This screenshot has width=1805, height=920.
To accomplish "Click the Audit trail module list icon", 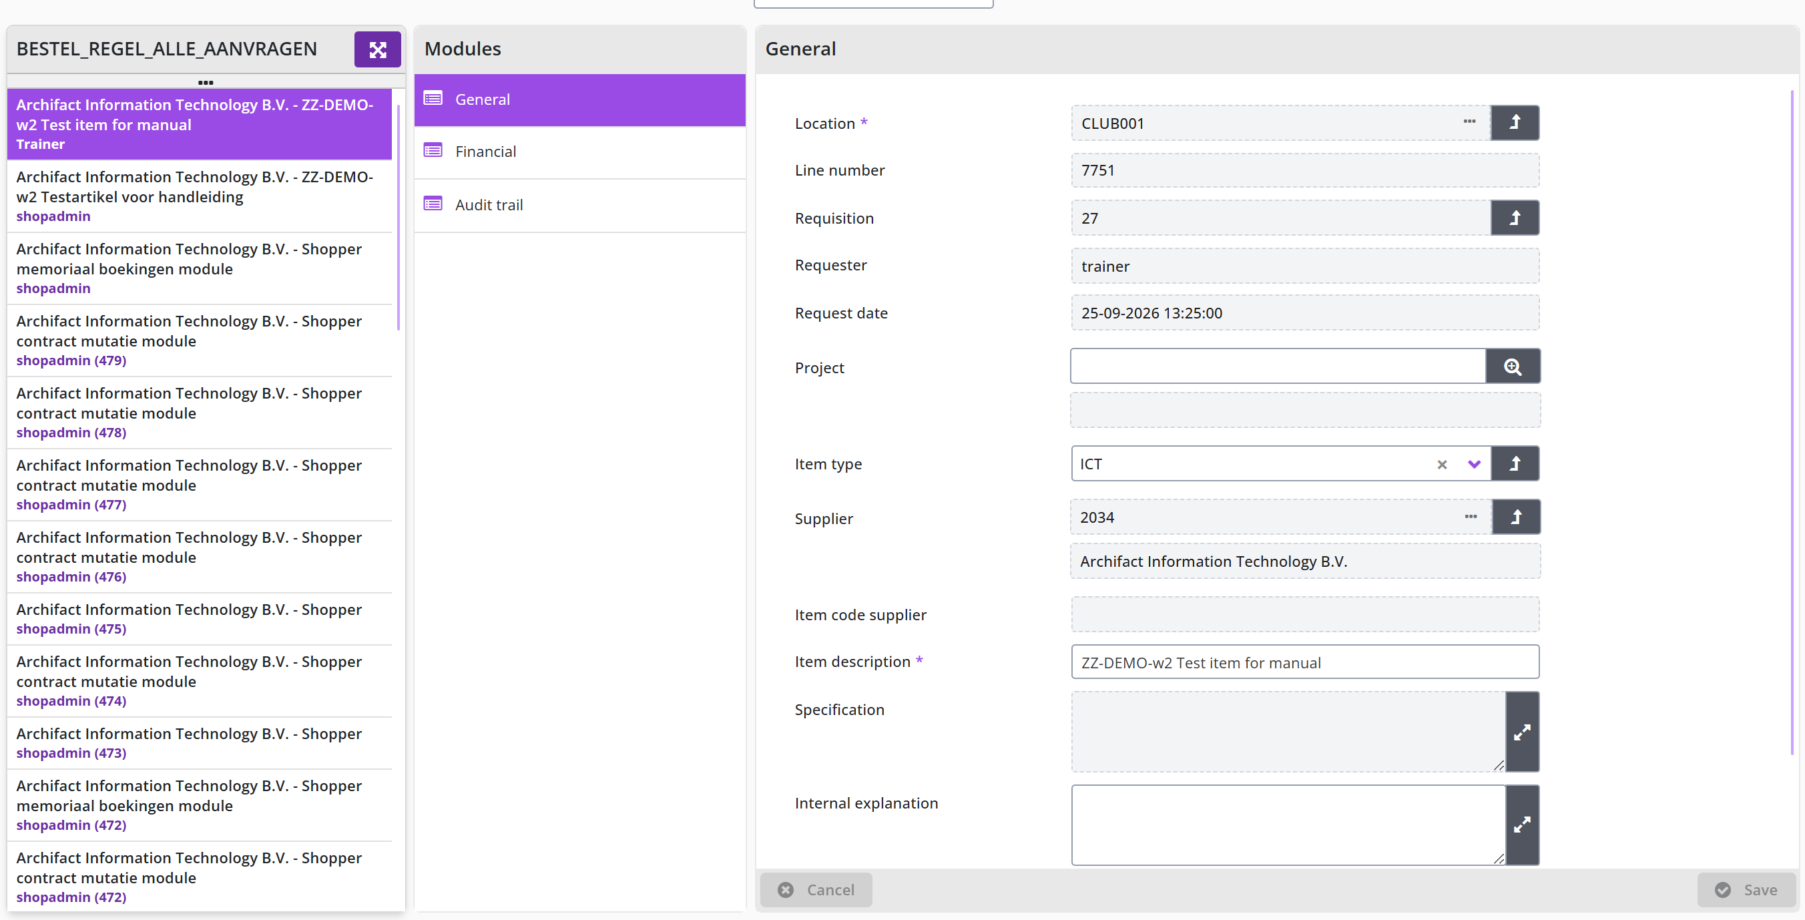I will tap(433, 204).
